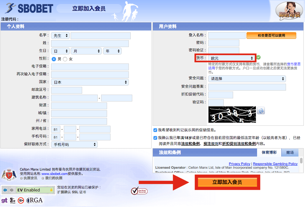This screenshot has width=305, height=207.
Task: Click the 密码 password input field
Action: tap(223, 43)
